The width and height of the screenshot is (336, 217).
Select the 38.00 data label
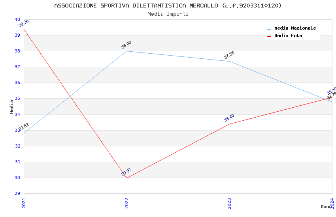(x=126, y=45)
